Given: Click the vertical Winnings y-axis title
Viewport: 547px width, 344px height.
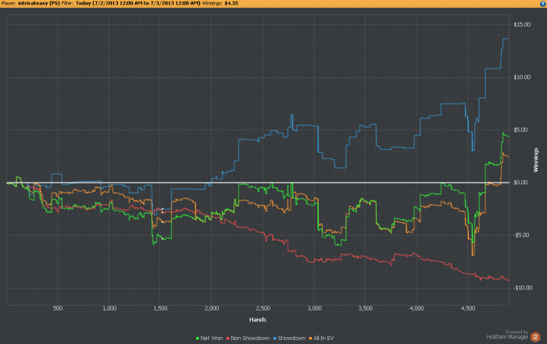Looking at the screenshot, I should click(x=536, y=160).
